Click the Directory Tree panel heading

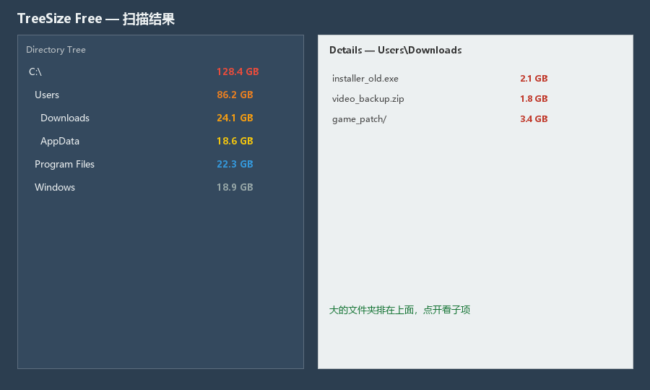56,50
